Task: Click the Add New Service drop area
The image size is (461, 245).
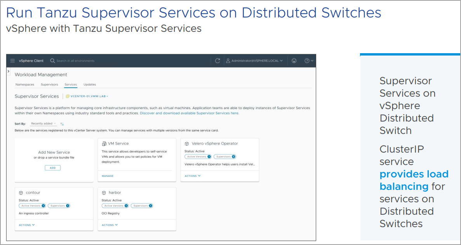Action: [54, 160]
